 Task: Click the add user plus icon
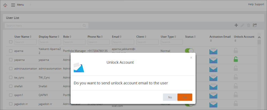pos(236,25)
